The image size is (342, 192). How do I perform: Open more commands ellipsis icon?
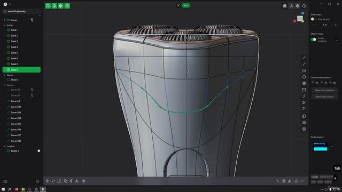pyautogui.click(x=303, y=181)
